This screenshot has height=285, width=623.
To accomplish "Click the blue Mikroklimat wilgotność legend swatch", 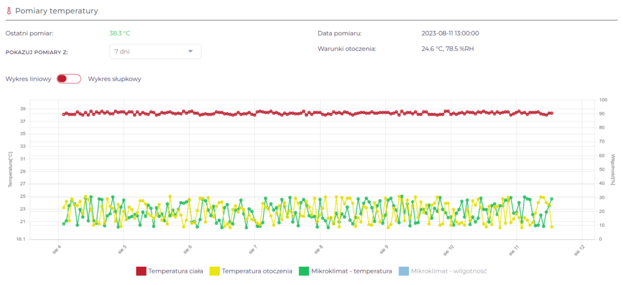I will tap(404, 271).
